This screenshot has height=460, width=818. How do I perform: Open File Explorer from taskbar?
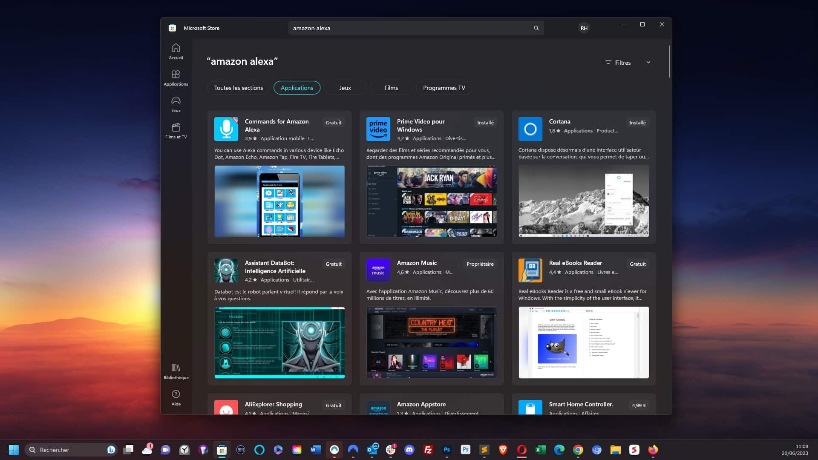615,450
